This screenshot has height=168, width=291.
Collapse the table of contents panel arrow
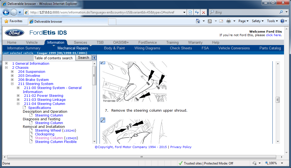(94, 58)
